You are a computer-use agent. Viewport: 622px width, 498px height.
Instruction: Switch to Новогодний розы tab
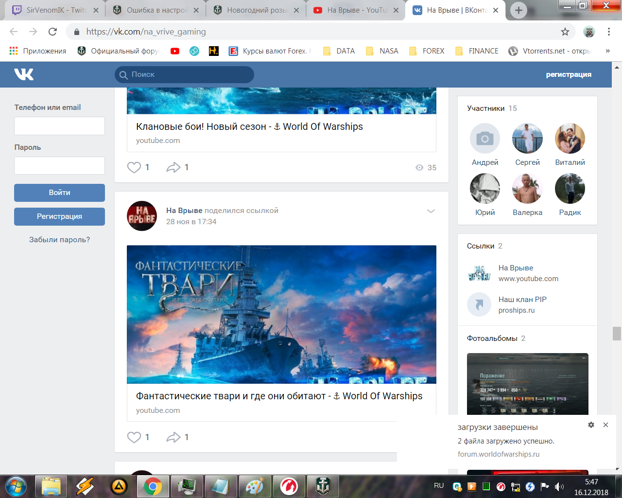tap(256, 10)
